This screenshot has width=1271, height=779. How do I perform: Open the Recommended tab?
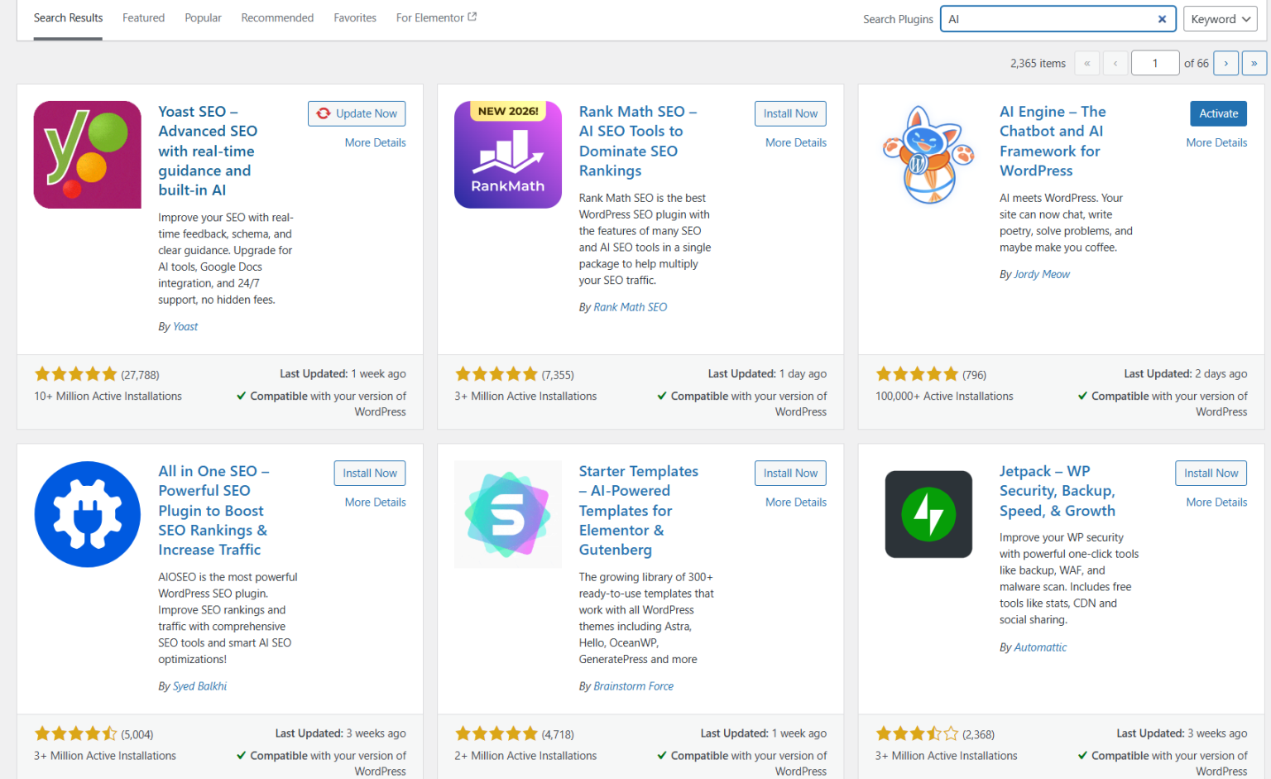point(277,17)
